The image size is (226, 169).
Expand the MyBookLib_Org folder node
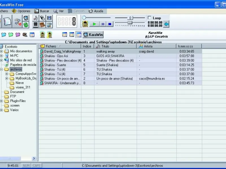point(6,78)
